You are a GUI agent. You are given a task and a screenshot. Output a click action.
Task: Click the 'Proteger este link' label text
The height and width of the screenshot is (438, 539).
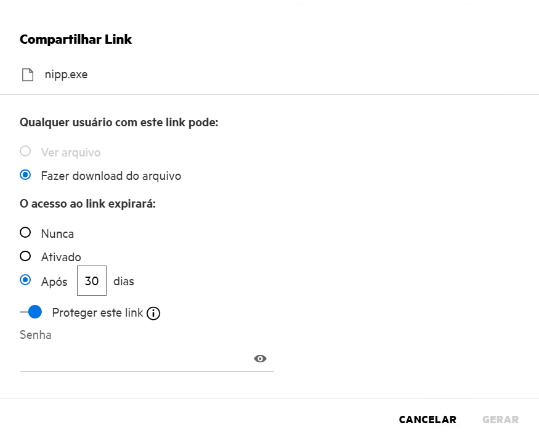coord(97,313)
